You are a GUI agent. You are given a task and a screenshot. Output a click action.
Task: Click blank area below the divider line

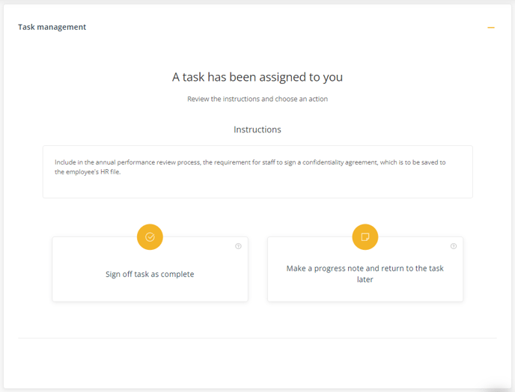click(x=257, y=363)
